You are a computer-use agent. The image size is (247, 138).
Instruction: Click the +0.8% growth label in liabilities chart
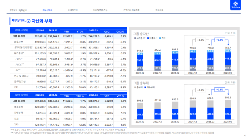220,90
